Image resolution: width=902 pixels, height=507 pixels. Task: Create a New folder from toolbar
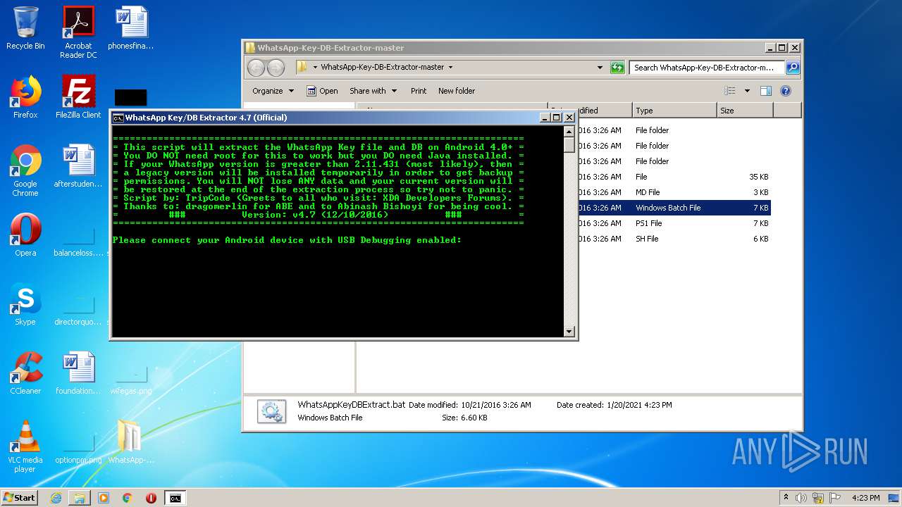point(457,91)
